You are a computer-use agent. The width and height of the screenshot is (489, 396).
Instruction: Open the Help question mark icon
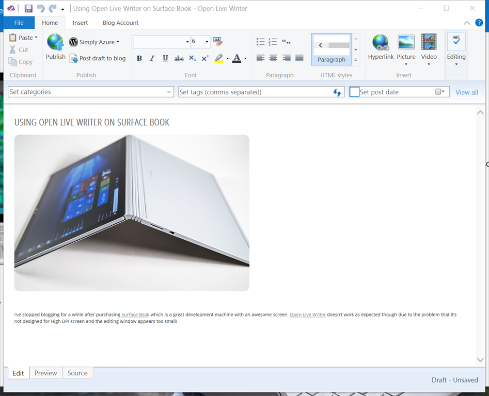tap(479, 22)
